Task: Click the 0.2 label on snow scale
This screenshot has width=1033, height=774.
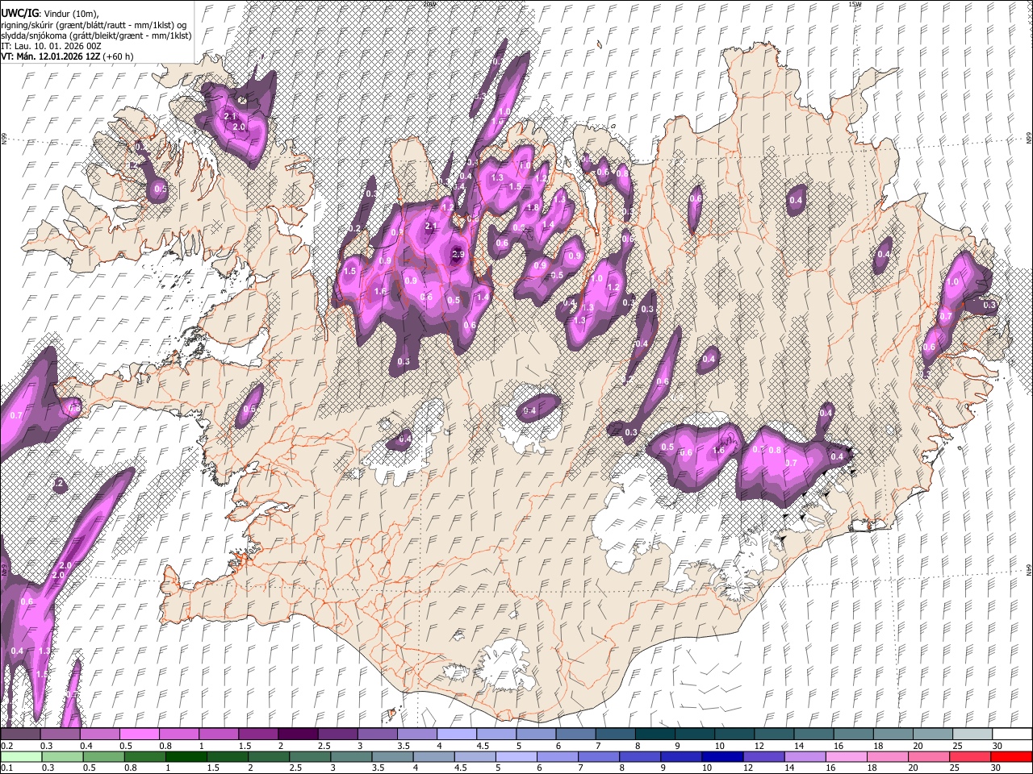Action: (x=7, y=746)
